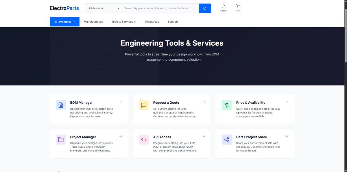
Task: Expand the Tools & Services menu chevron
Action: coord(135,21)
